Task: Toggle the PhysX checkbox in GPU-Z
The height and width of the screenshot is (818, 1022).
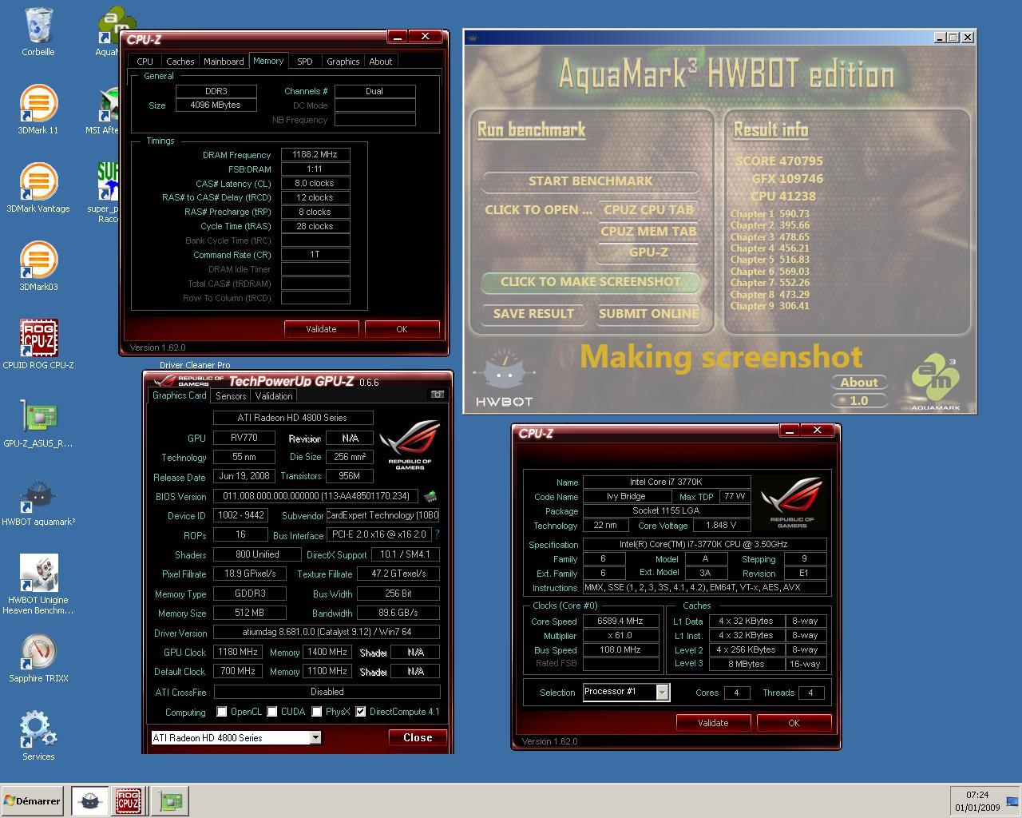Action: coord(317,712)
